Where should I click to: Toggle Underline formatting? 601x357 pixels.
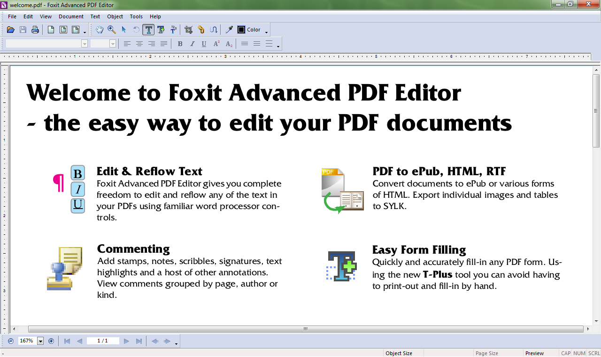coord(204,44)
